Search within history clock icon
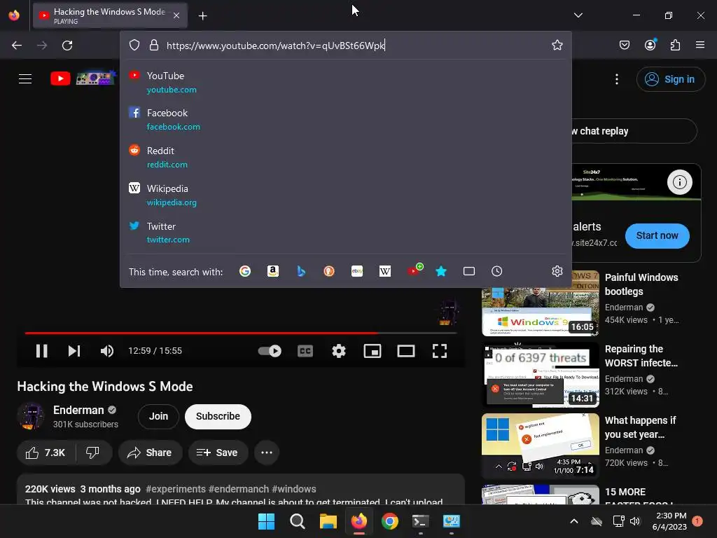This screenshot has width=717, height=538. pyautogui.click(x=496, y=271)
